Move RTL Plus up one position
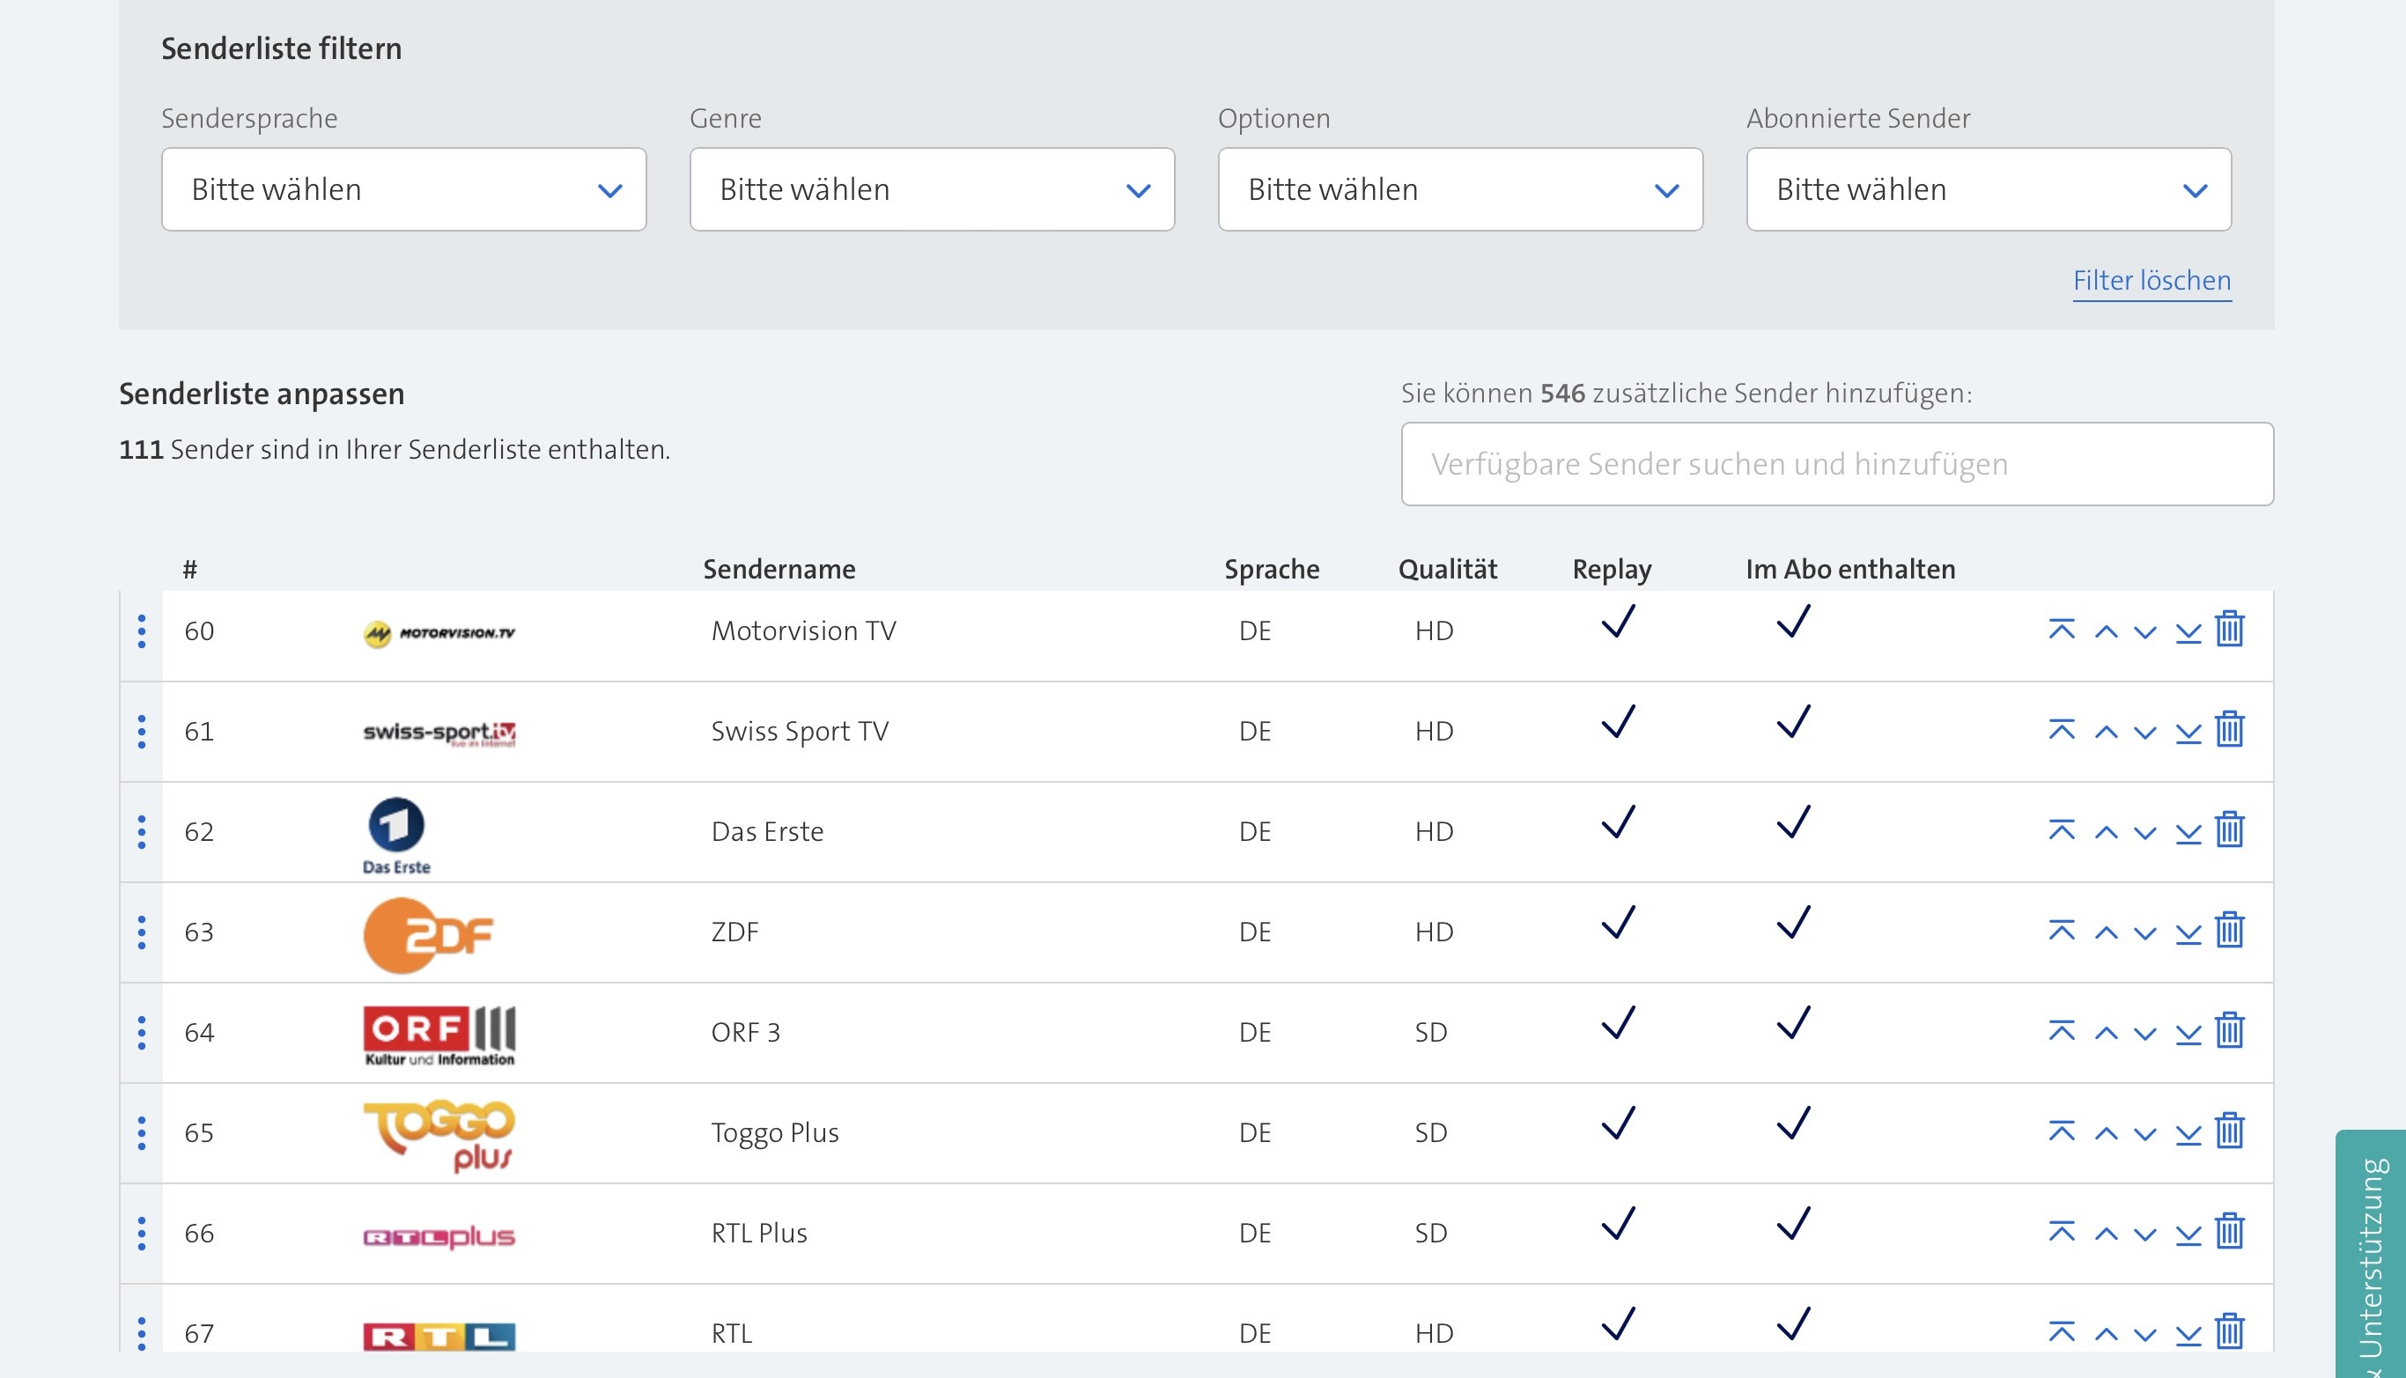 (x=2105, y=1234)
